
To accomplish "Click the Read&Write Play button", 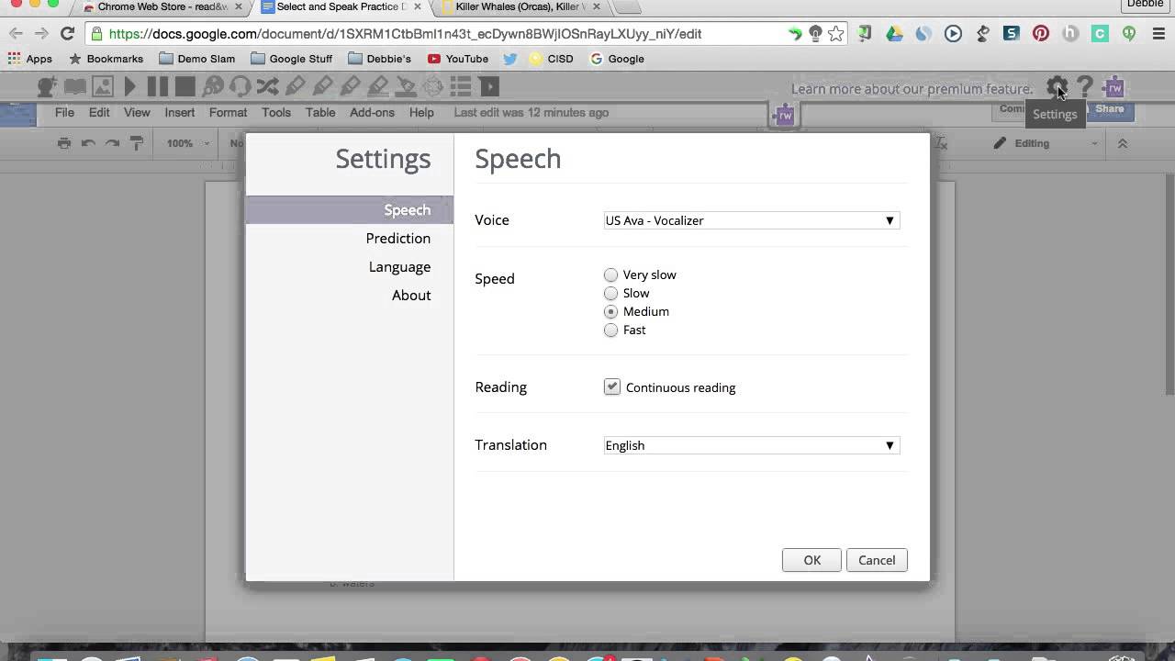I will pos(129,86).
